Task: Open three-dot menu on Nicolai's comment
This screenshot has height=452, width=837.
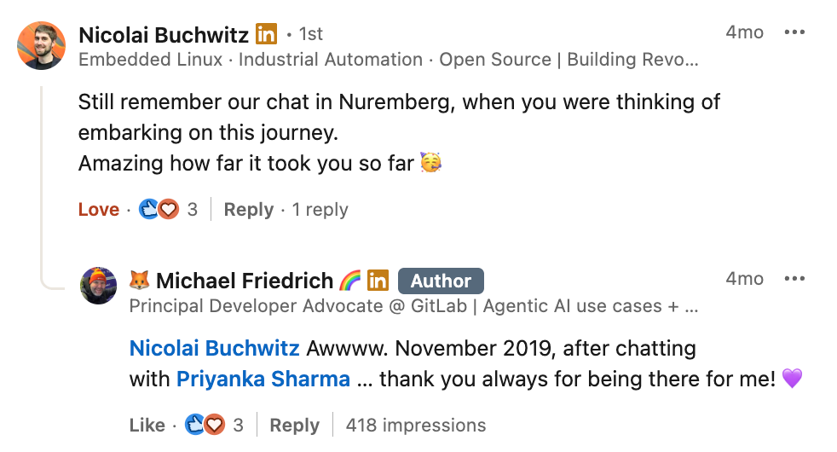Action: click(794, 32)
